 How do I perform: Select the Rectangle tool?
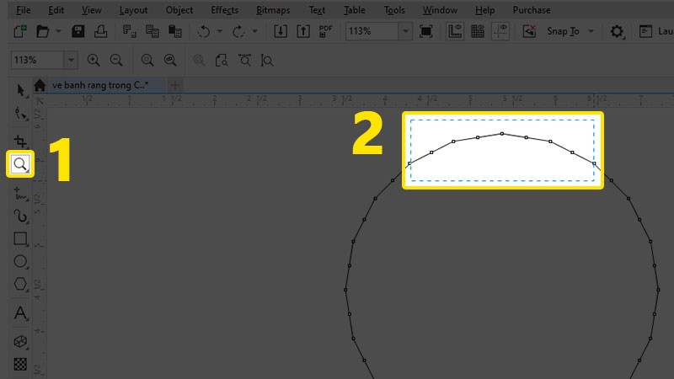click(x=20, y=239)
